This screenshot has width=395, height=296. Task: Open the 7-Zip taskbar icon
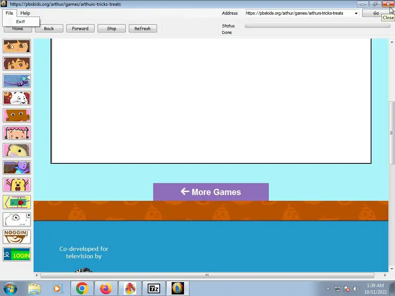[x=154, y=288]
